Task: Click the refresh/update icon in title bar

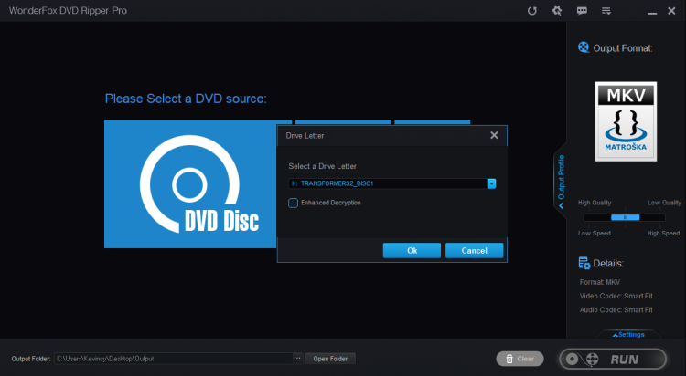Action: 532,11
